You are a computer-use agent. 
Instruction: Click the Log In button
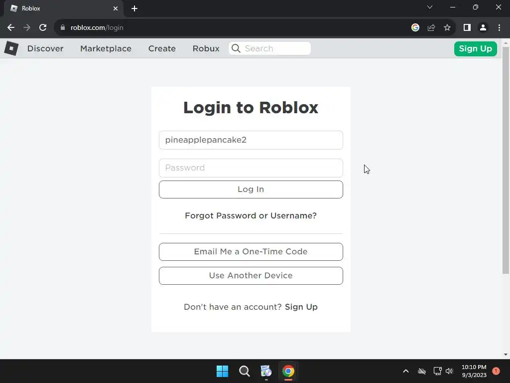tap(251, 190)
